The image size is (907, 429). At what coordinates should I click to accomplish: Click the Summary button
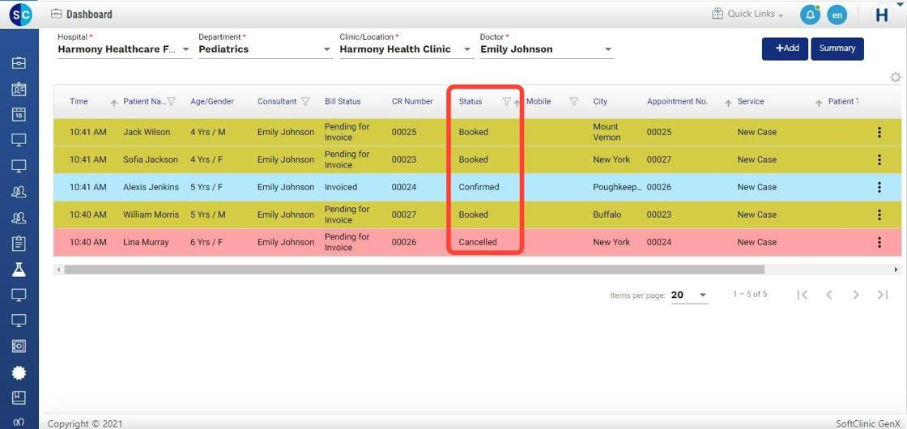pos(837,49)
